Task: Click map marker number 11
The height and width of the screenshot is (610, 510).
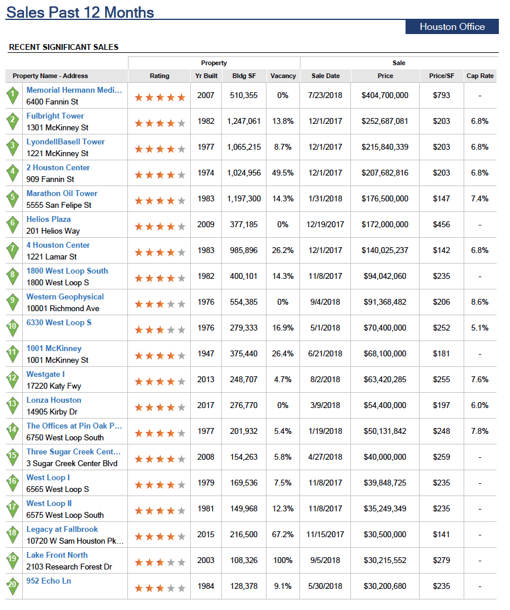Action: tap(13, 354)
